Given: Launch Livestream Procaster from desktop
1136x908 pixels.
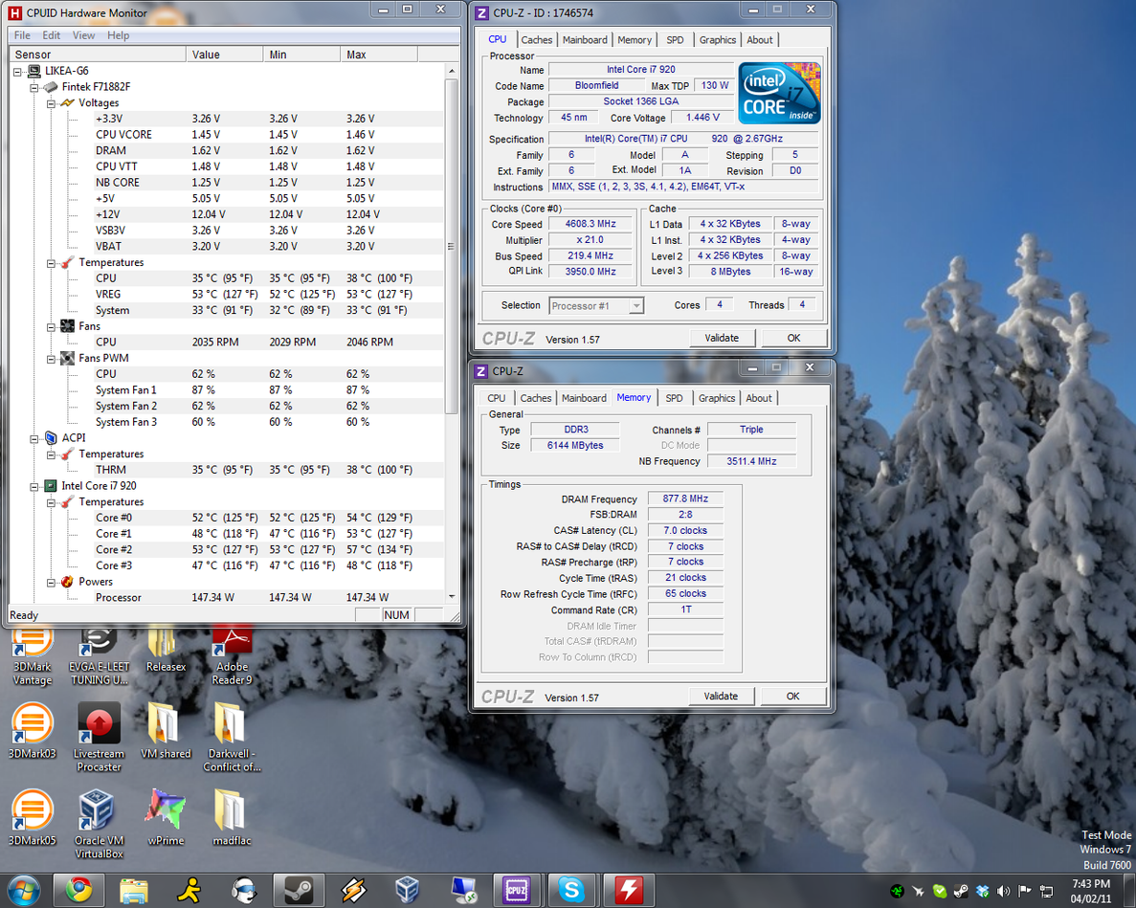Looking at the screenshot, I should click(x=99, y=737).
